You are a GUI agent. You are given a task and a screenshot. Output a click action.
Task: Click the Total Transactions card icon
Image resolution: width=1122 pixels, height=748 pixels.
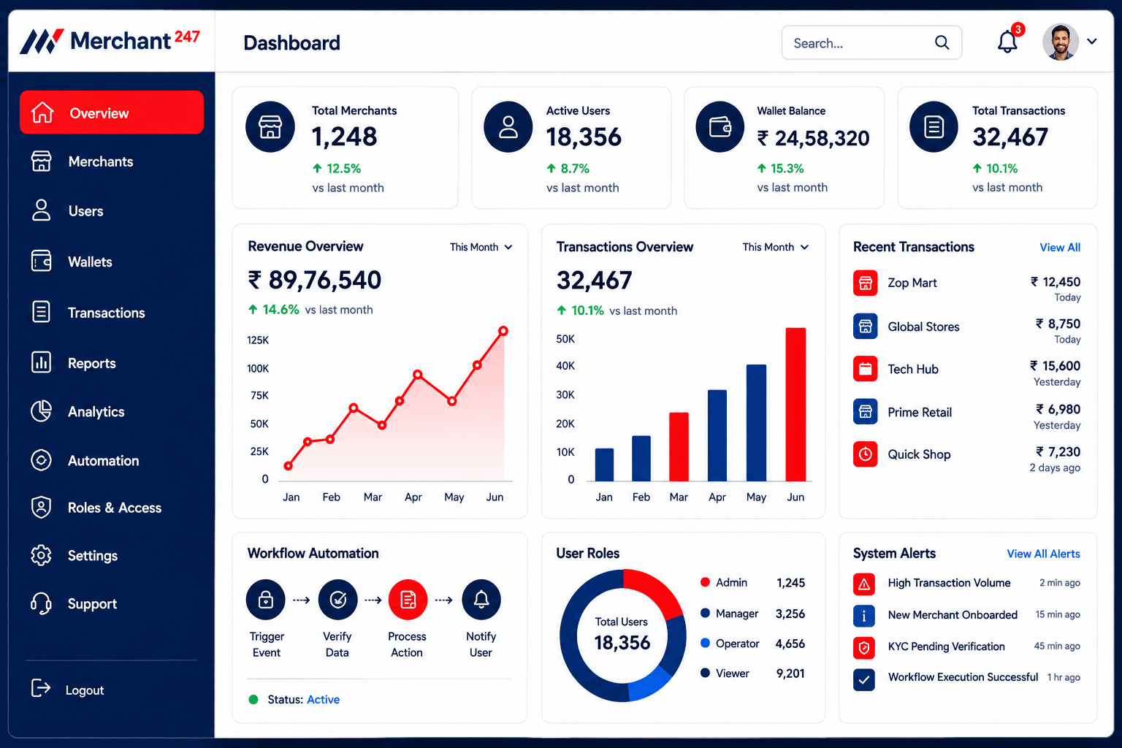(934, 127)
